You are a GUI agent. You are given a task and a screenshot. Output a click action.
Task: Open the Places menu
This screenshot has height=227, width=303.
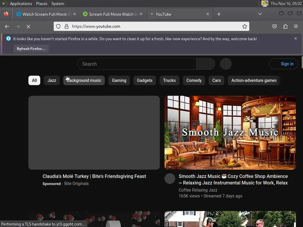coord(42,4)
